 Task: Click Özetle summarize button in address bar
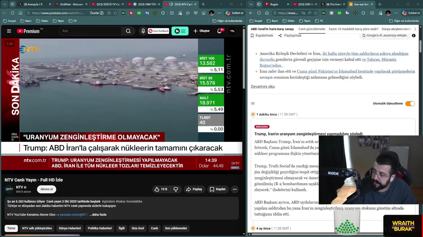point(97,13)
